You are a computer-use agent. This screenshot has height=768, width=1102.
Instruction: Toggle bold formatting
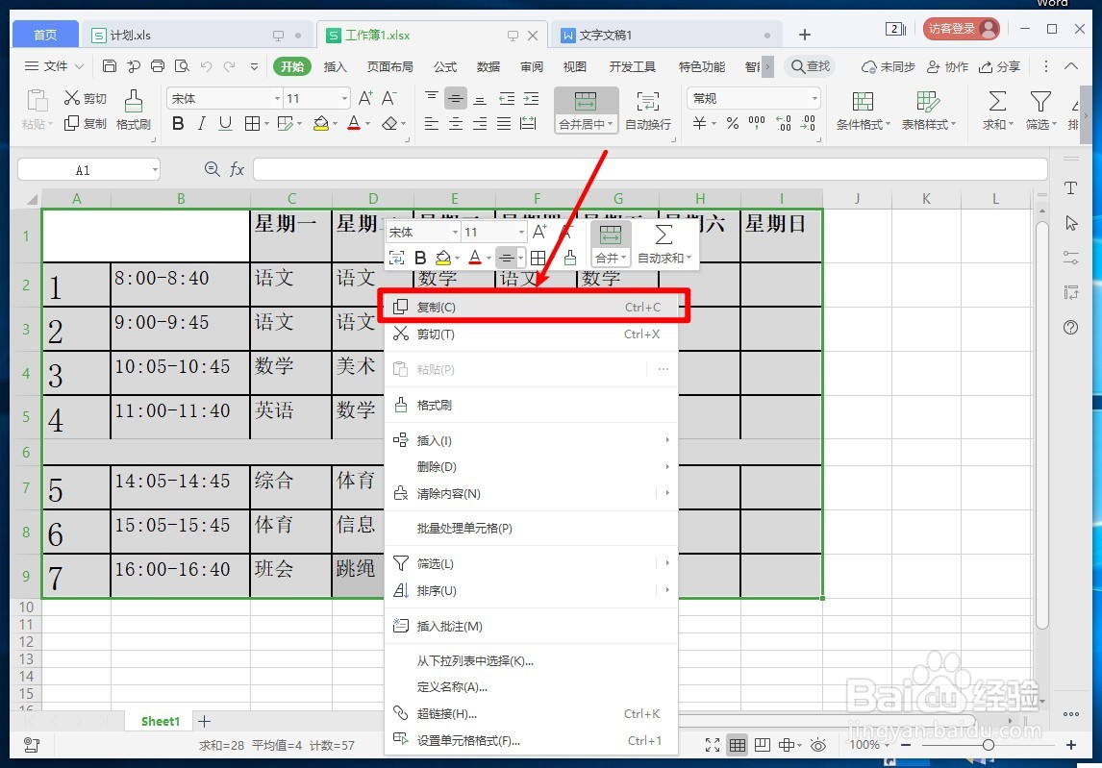pos(179,123)
